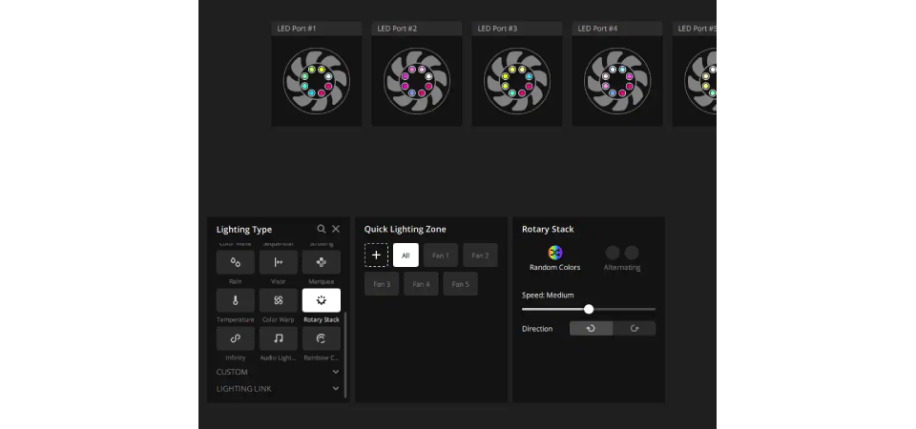Expand the CUSTOM section
916x429 pixels.
[335, 372]
